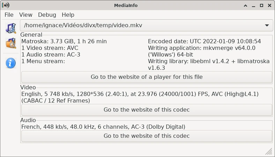Click the Open Folder icon in sidebar

click(x=11, y=43)
